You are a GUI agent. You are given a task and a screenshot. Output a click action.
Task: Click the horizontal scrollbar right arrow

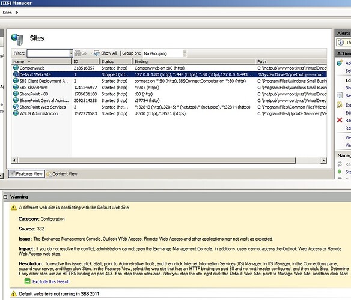(323, 160)
